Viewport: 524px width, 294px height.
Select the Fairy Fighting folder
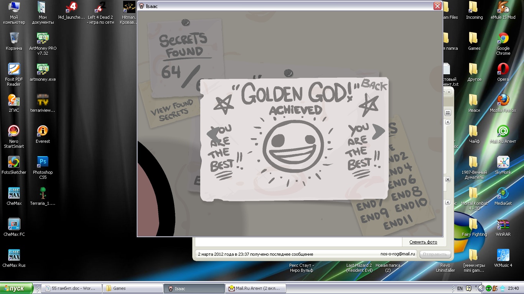(x=474, y=227)
